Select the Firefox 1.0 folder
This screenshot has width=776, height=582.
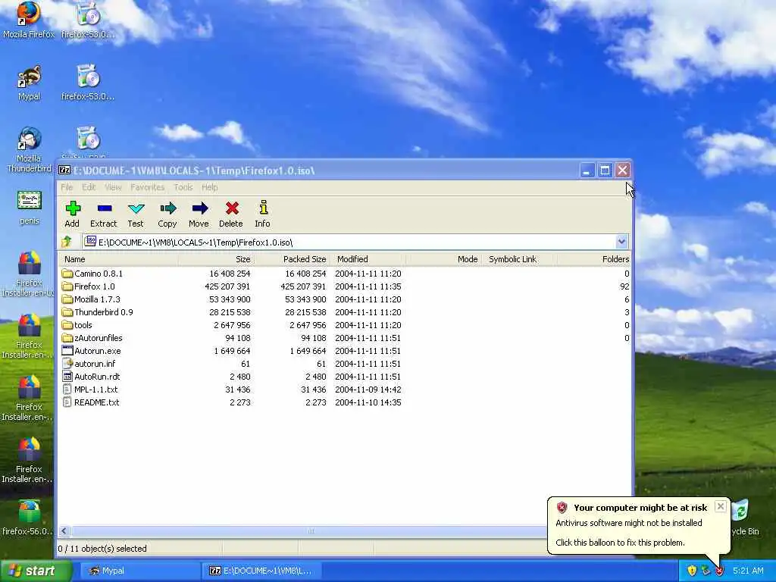tap(89, 286)
